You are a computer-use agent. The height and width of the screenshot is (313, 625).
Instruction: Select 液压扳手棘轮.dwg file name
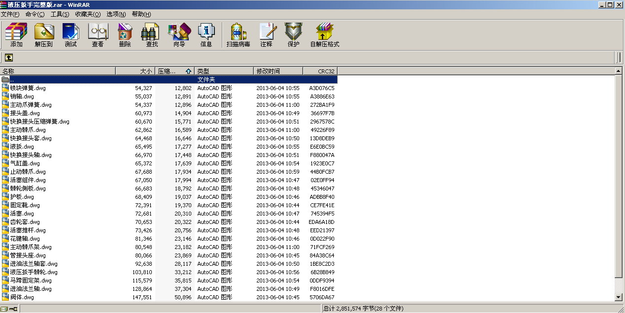(34, 272)
